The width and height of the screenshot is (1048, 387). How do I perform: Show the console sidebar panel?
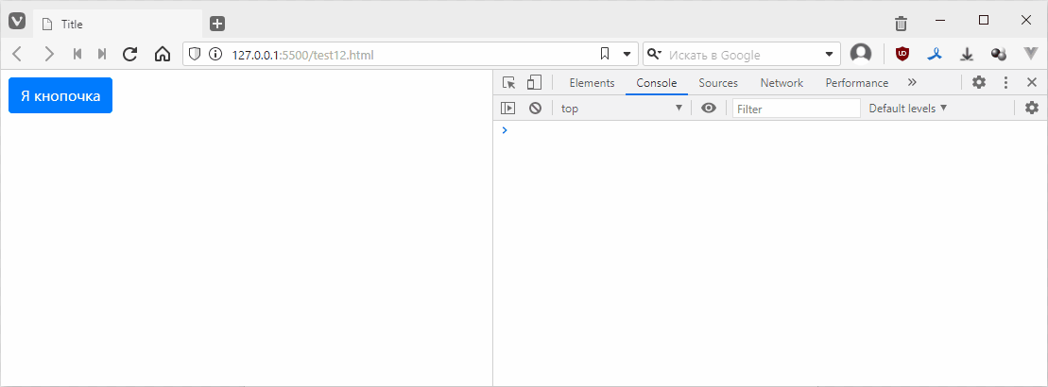click(x=508, y=109)
